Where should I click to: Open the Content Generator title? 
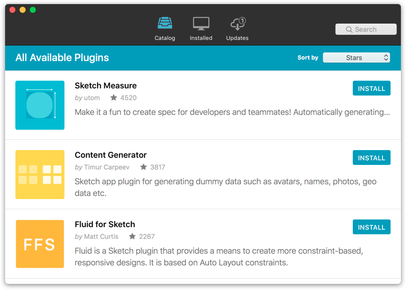(x=110, y=155)
